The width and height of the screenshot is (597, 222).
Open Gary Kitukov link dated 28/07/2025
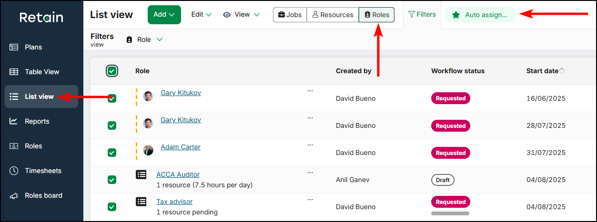(181, 120)
